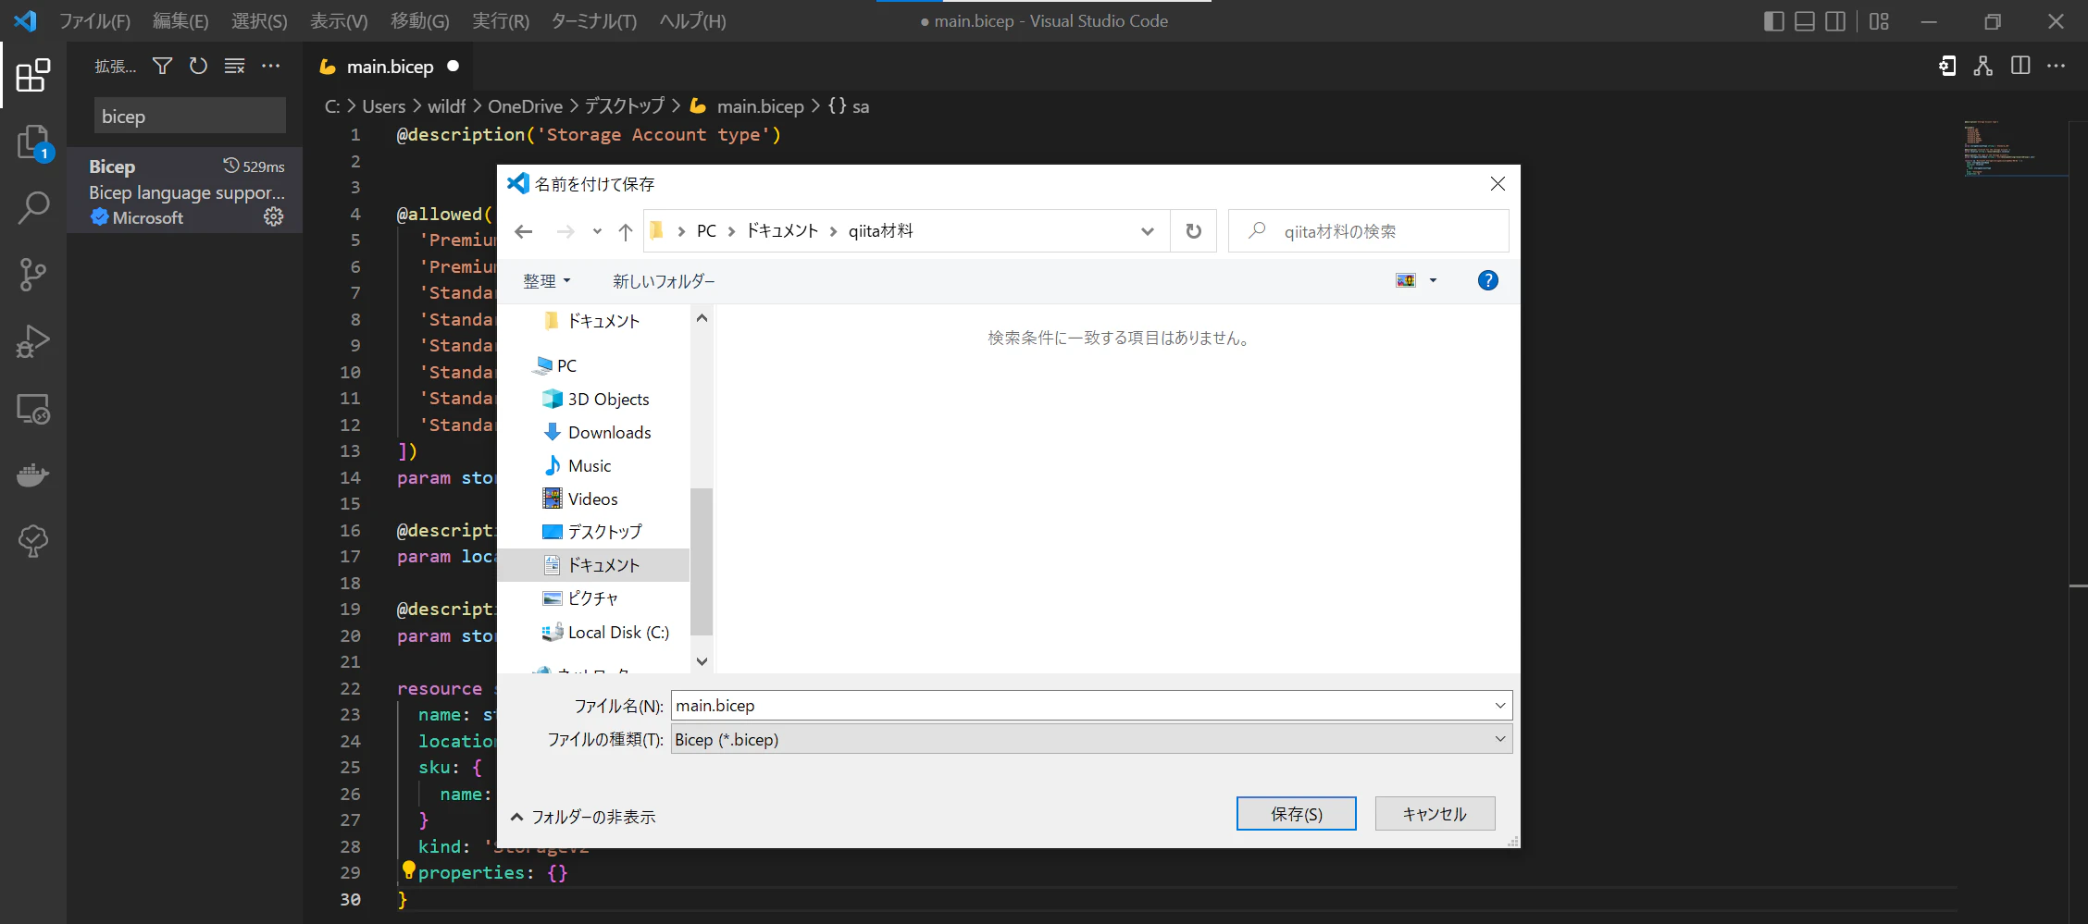The height and width of the screenshot is (924, 2088).
Task: Refresh the extensions list
Action: pyautogui.click(x=198, y=66)
